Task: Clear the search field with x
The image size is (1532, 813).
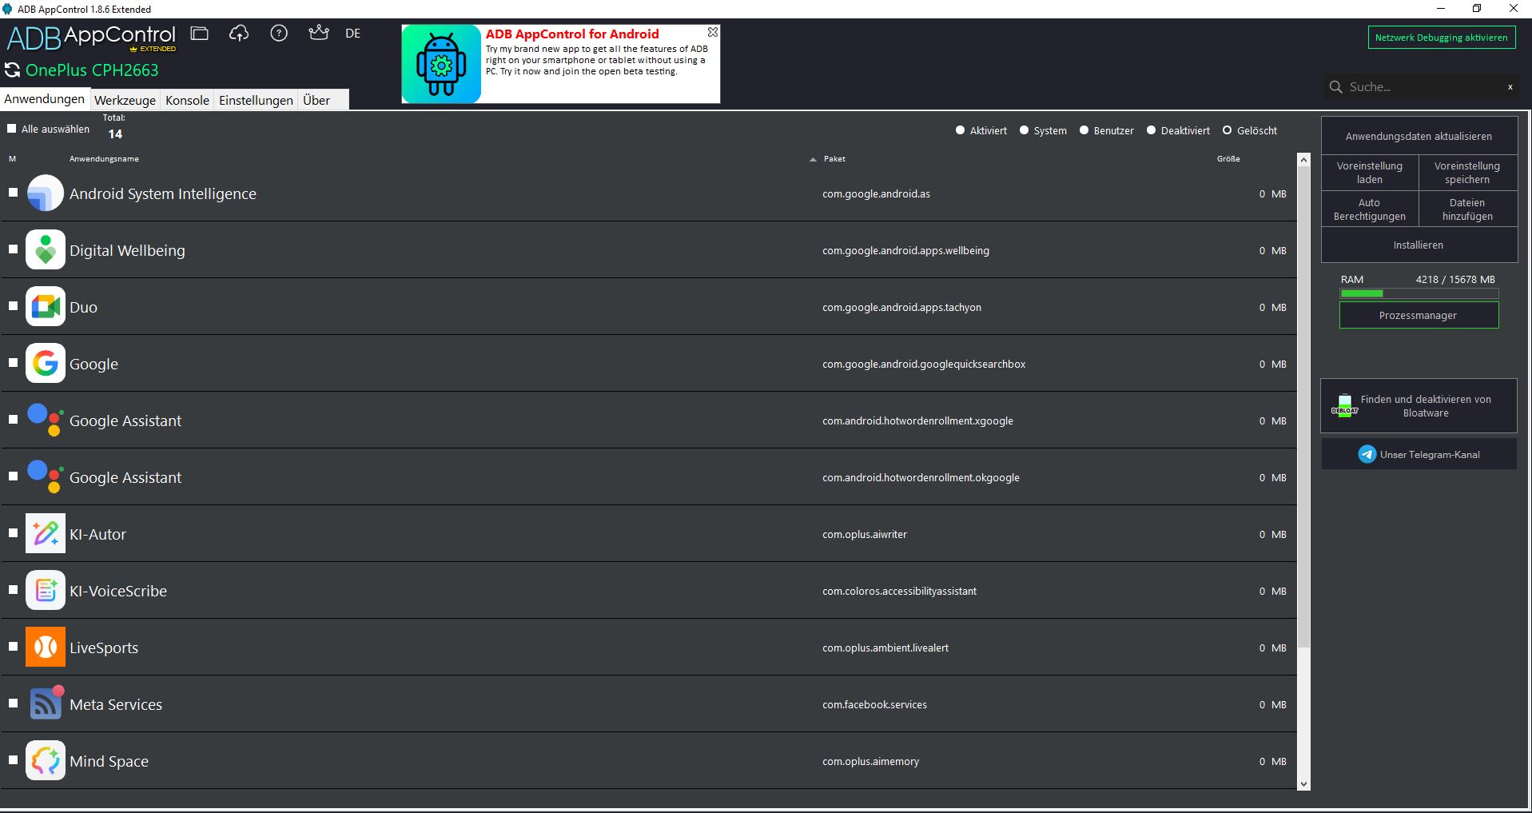Action: pyautogui.click(x=1510, y=86)
